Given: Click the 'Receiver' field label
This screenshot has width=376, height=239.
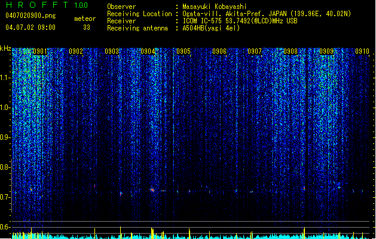Looking at the screenshot, I should (121, 21).
